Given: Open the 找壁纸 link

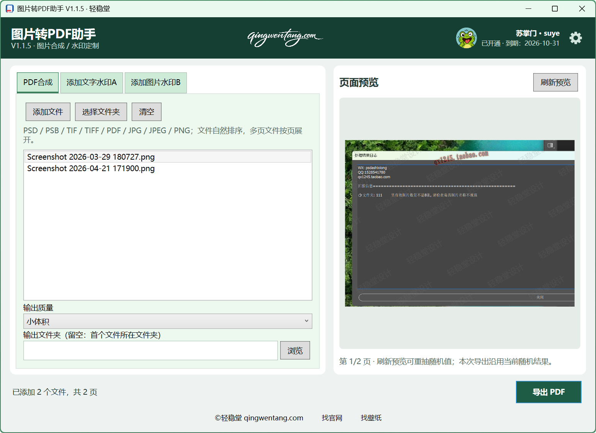Looking at the screenshot, I should click(371, 418).
